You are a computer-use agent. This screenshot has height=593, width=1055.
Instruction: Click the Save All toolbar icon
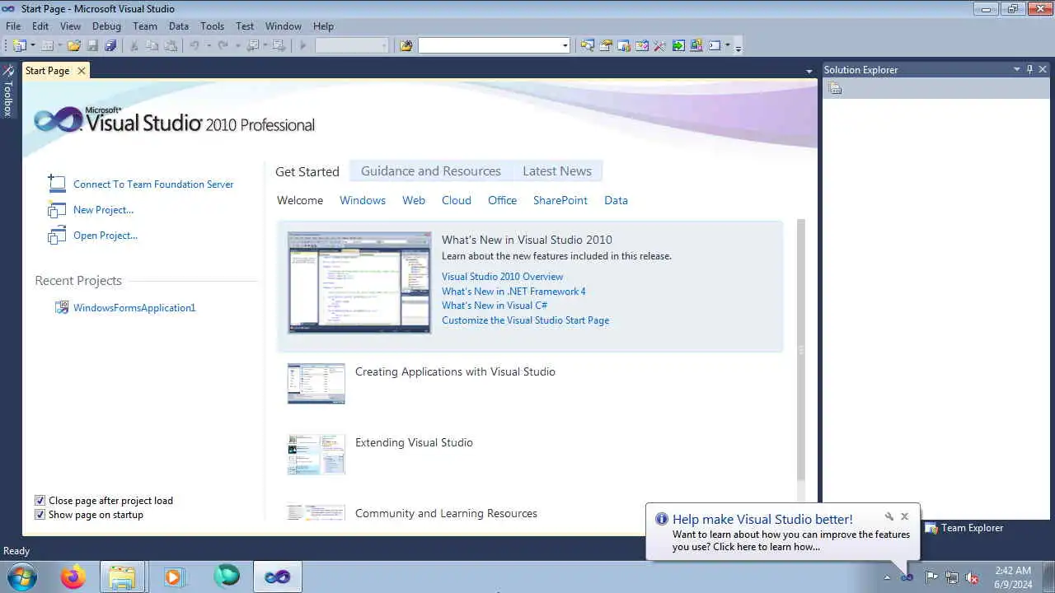[110, 46]
